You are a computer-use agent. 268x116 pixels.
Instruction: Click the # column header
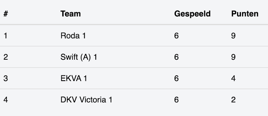click(x=5, y=14)
